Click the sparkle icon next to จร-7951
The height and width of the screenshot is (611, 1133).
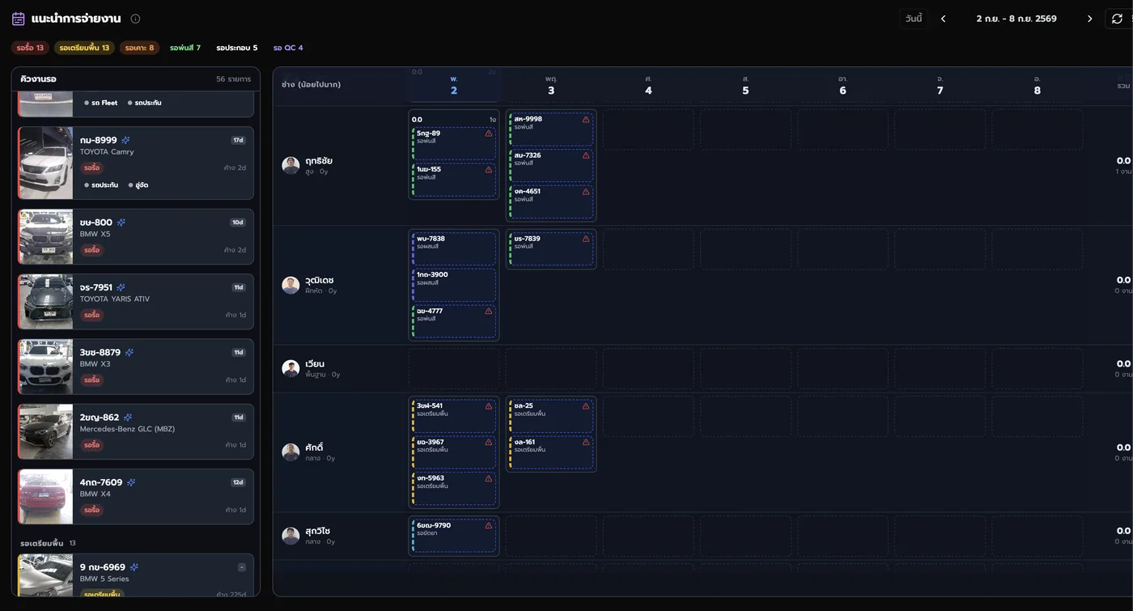pos(121,287)
